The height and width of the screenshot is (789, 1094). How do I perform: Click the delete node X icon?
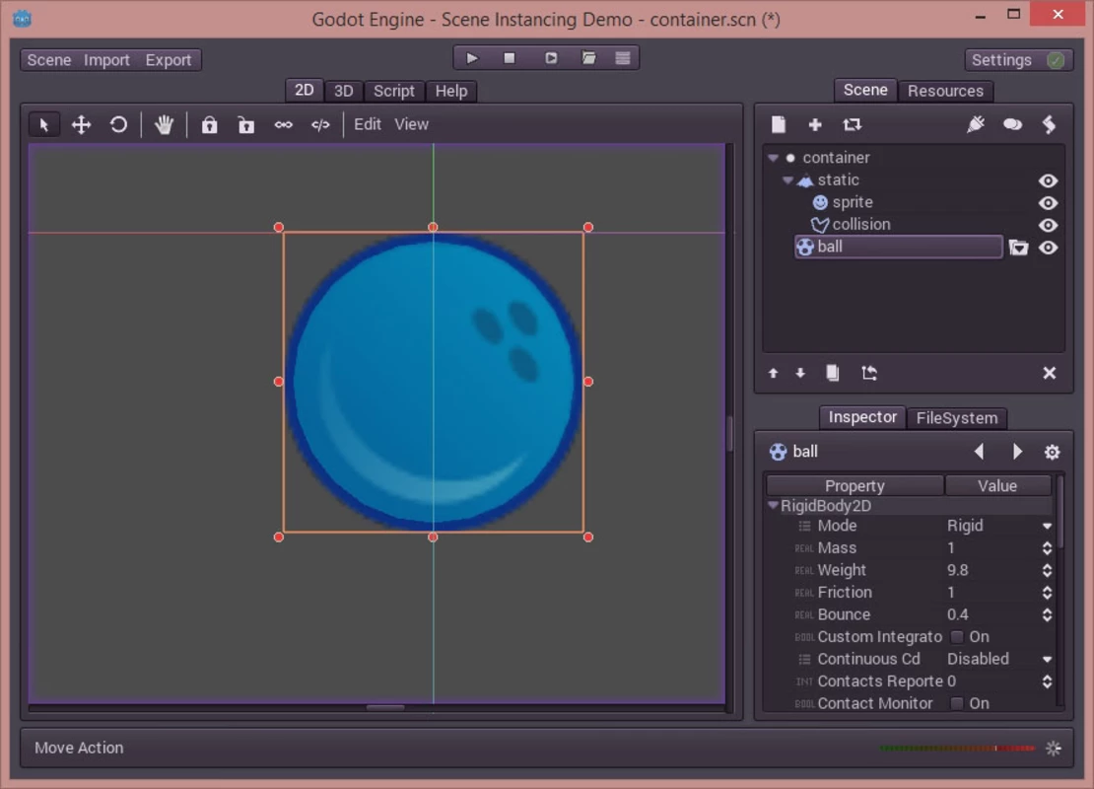[1049, 373]
